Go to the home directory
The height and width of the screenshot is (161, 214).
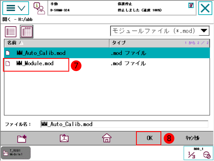[107, 138]
